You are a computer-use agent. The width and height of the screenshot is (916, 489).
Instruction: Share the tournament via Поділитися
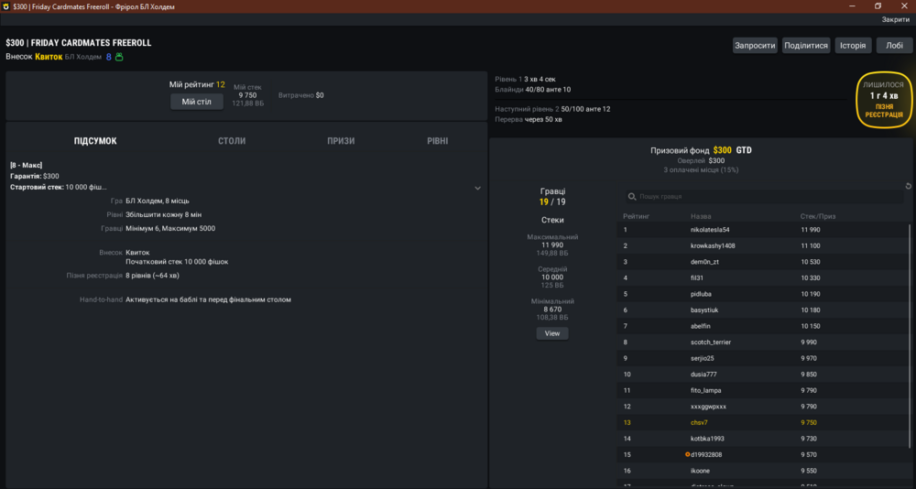(x=806, y=46)
